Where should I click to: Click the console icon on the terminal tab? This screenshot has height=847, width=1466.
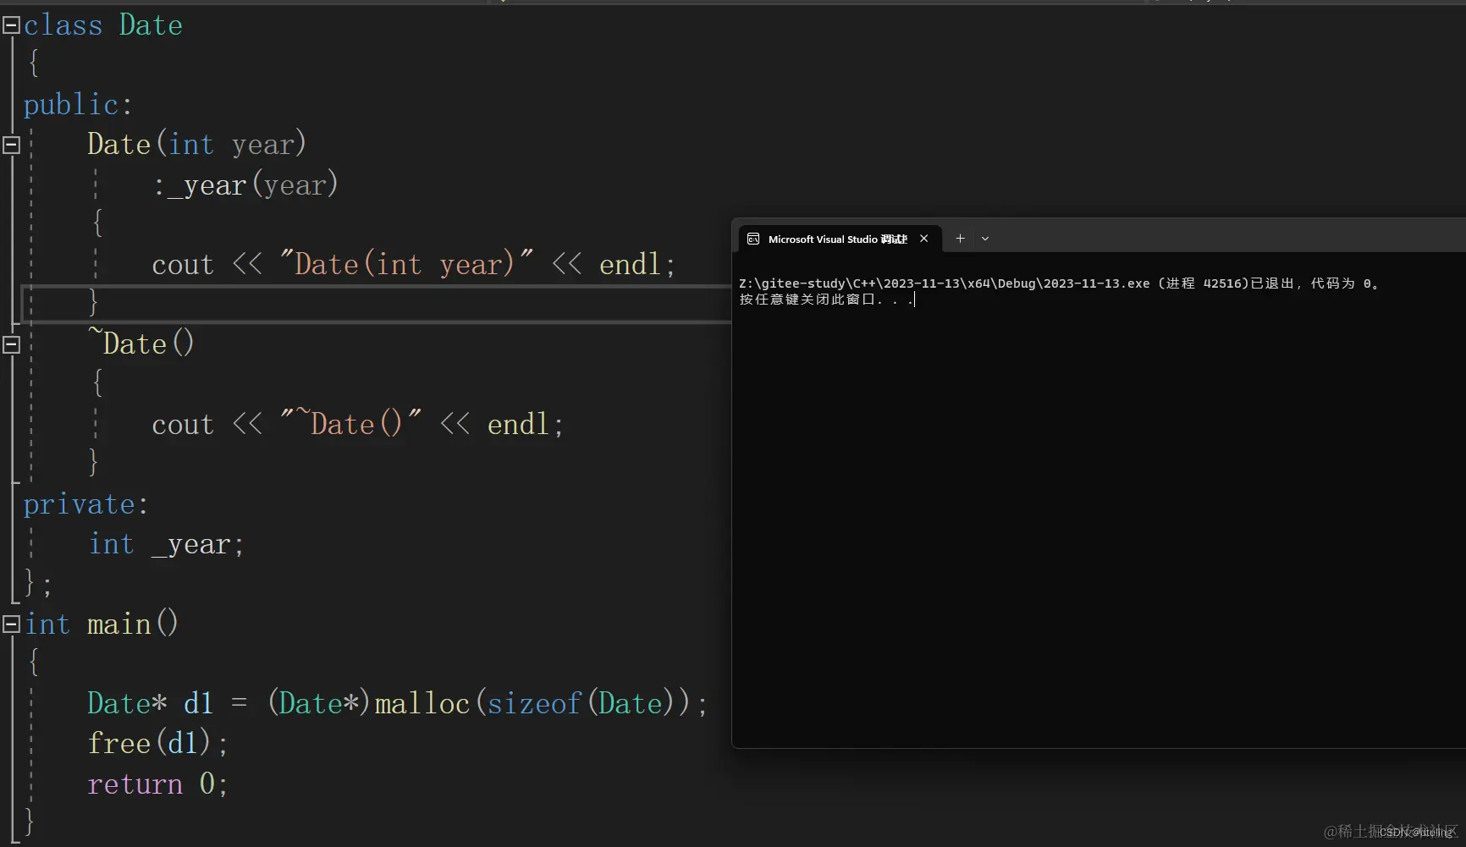point(753,239)
